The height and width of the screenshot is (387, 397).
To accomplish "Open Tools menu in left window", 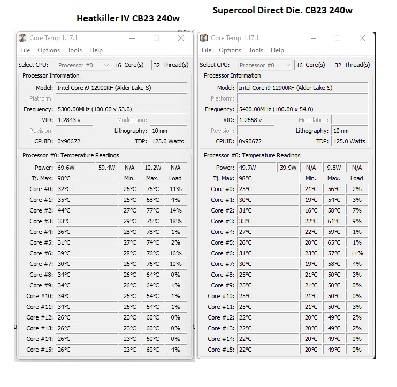I will click(75, 50).
